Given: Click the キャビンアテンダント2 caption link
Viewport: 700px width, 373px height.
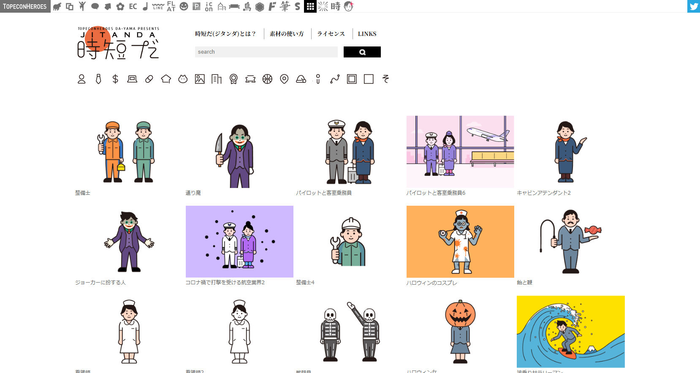Looking at the screenshot, I should [x=544, y=193].
